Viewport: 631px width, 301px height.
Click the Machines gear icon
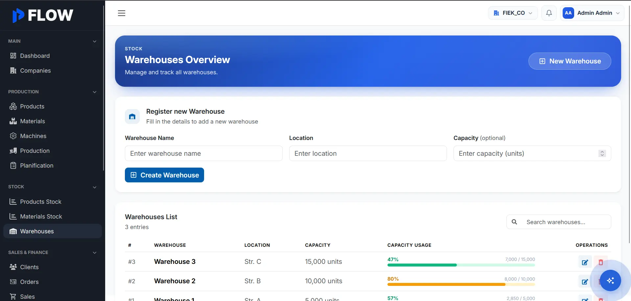tap(13, 136)
